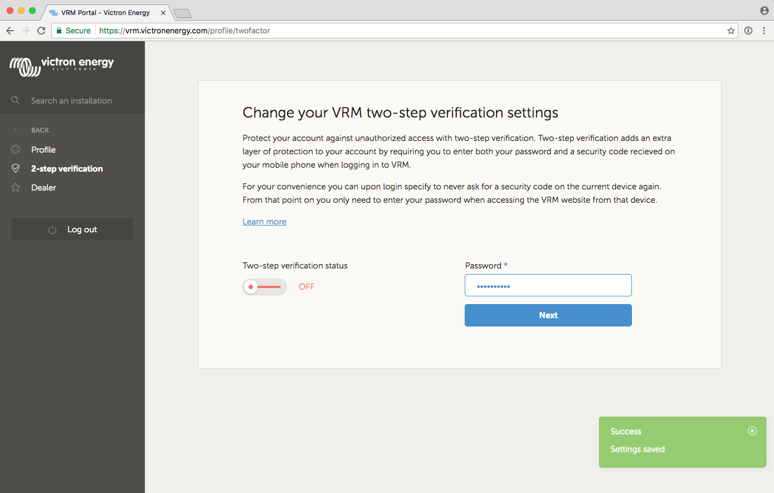Click the profile icon in sidebar
Screen dimensions: 774x493
[16, 149]
